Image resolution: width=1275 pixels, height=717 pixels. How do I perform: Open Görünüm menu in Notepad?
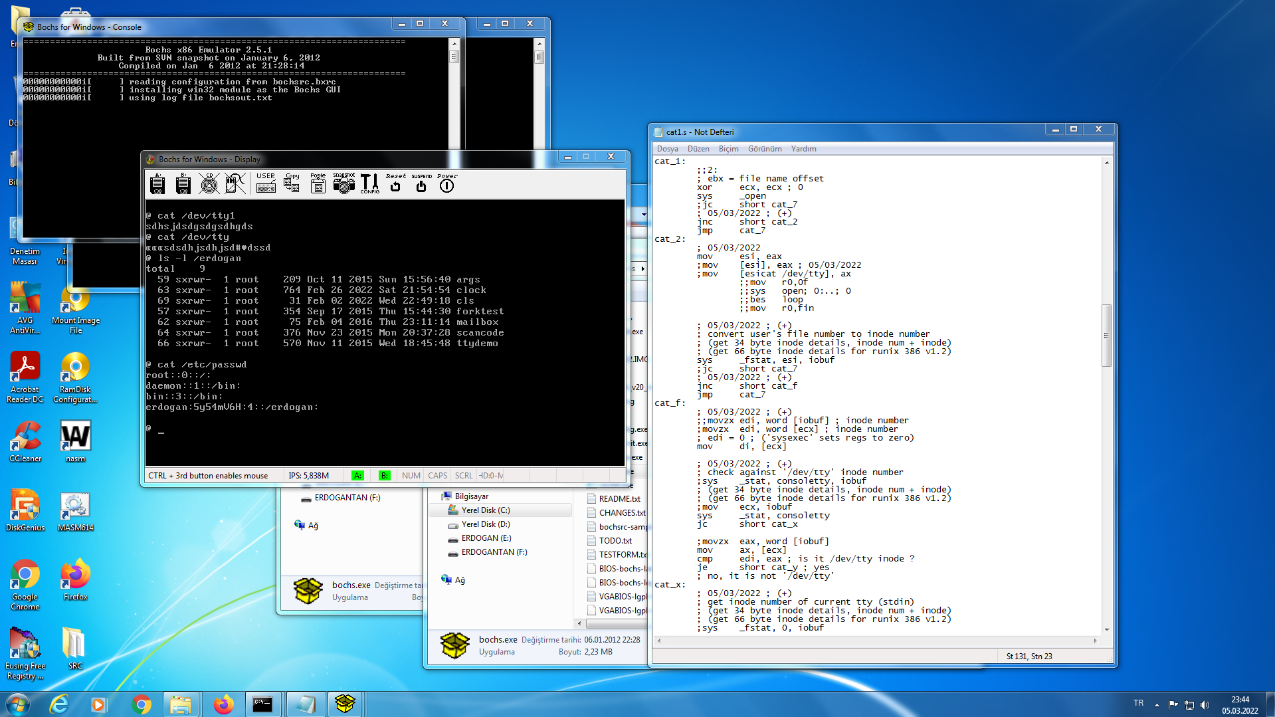[765, 149]
